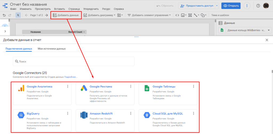Select the Google Реклама connector
Screen dimensions: 273x134
pyautogui.click(x=101, y=86)
